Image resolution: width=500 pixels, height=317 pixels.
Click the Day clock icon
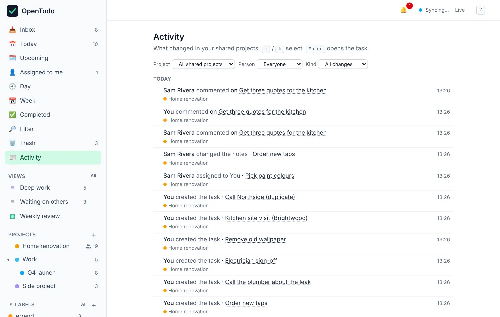click(12, 86)
